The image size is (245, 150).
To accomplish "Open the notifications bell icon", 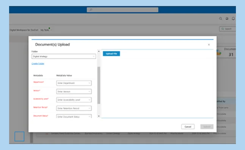I will pyautogui.click(x=233, y=19).
